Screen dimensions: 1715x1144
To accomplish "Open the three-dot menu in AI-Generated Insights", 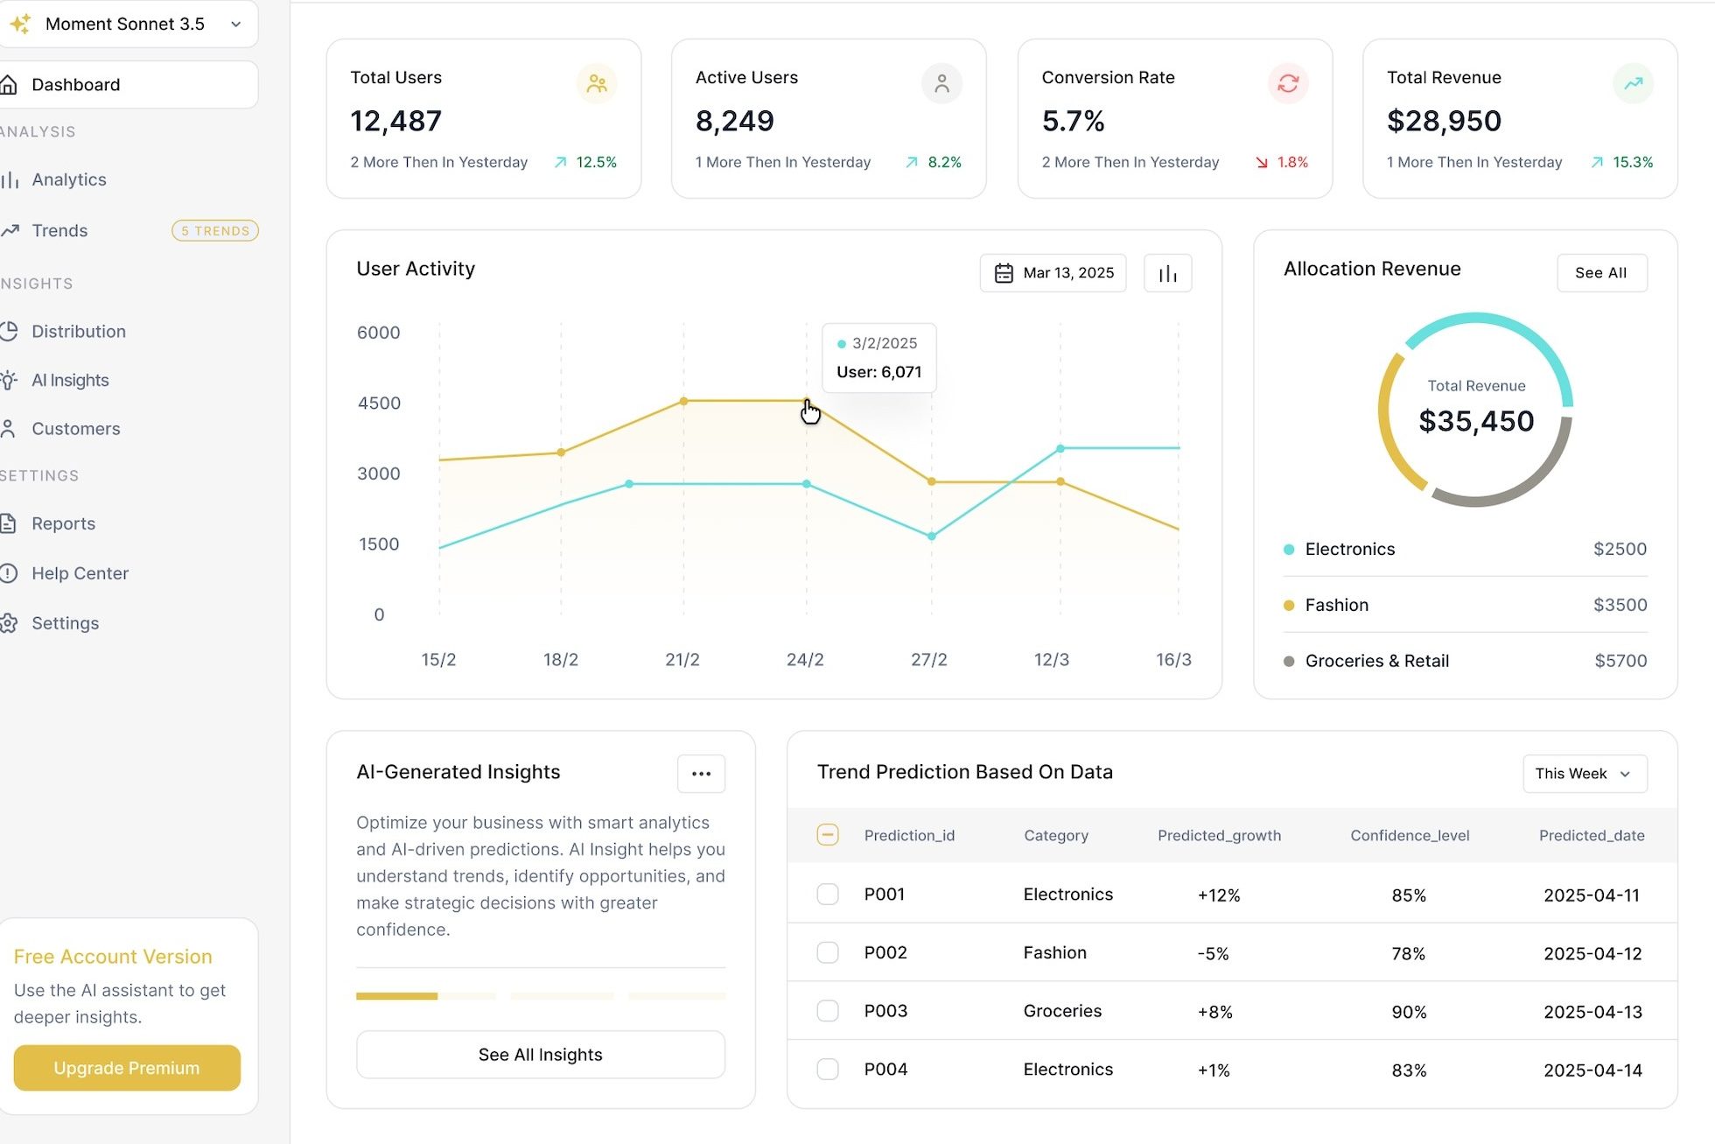I will pyautogui.click(x=701, y=774).
